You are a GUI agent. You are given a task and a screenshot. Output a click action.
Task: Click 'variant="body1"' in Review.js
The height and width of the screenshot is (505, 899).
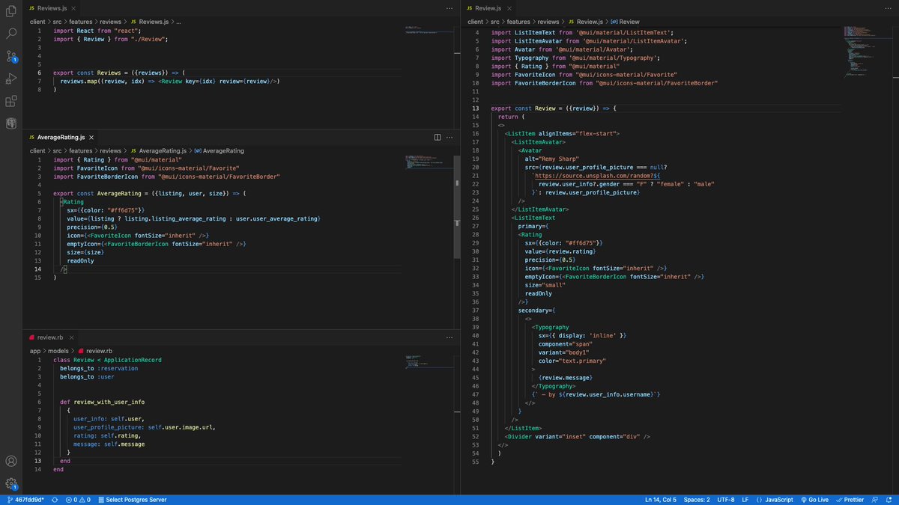tap(565, 352)
